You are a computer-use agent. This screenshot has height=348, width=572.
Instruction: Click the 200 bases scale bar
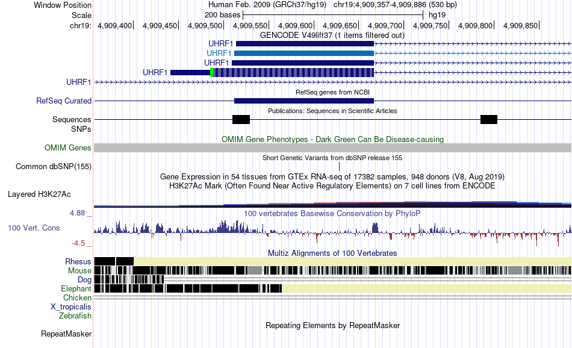click(x=333, y=15)
